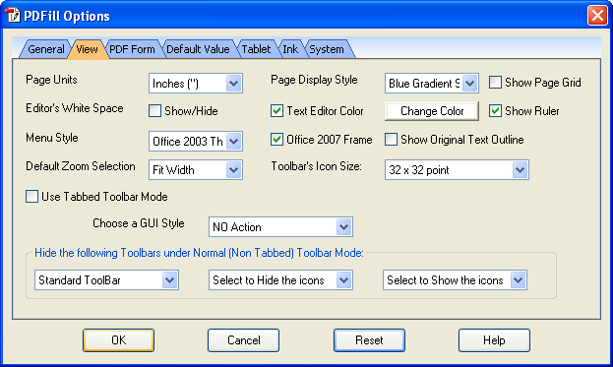The height and width of the screenshot is (367, 613).
Task: Click the Page Units label
Action: click(51, 80)
